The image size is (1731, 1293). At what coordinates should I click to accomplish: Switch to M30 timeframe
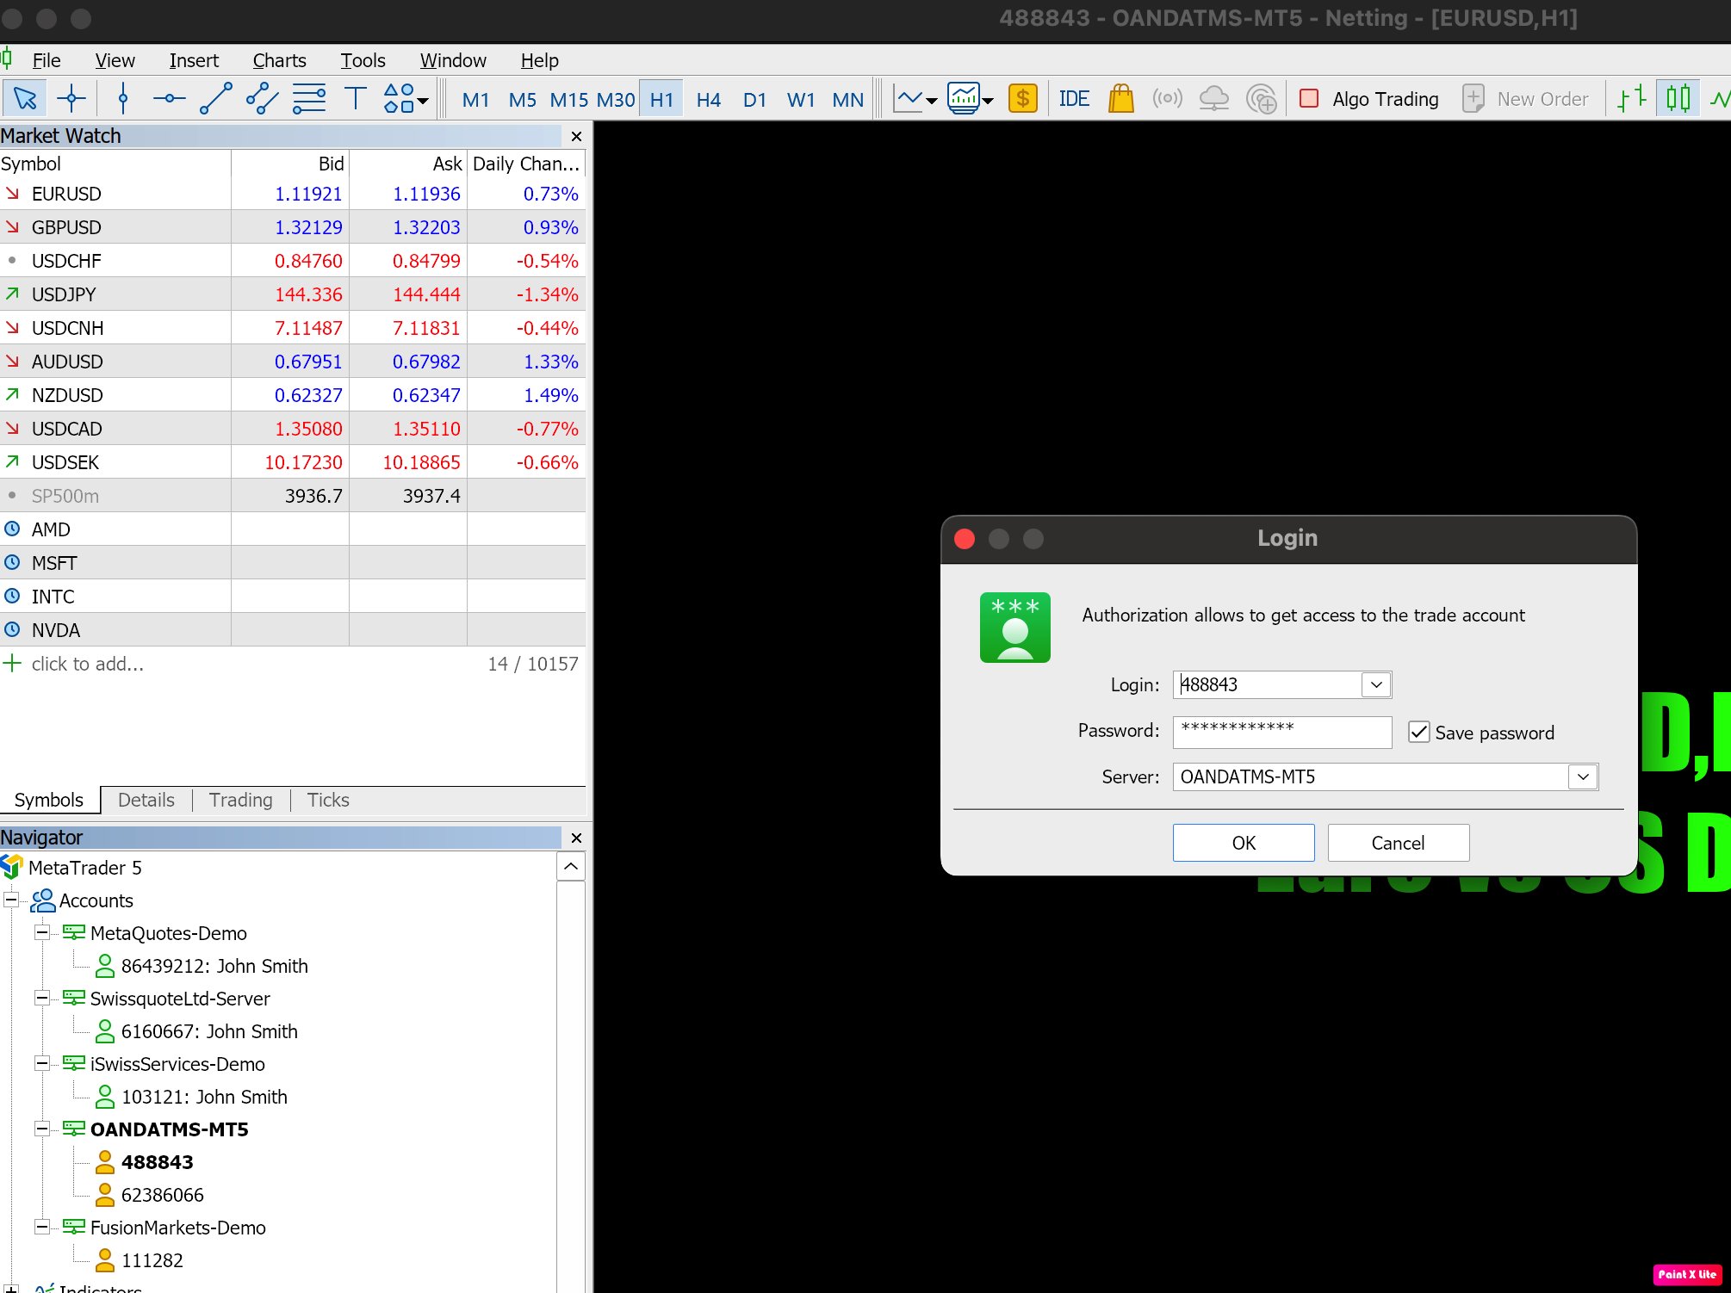615,100
